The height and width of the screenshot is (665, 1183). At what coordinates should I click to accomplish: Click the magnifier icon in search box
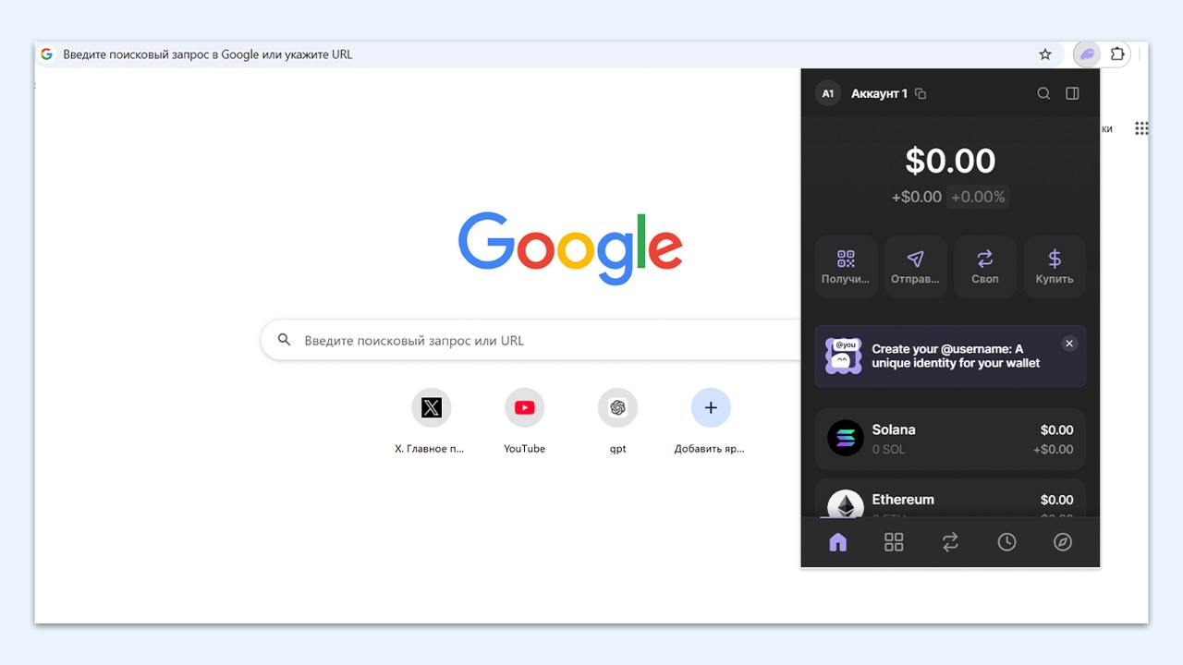click(285, 341)
